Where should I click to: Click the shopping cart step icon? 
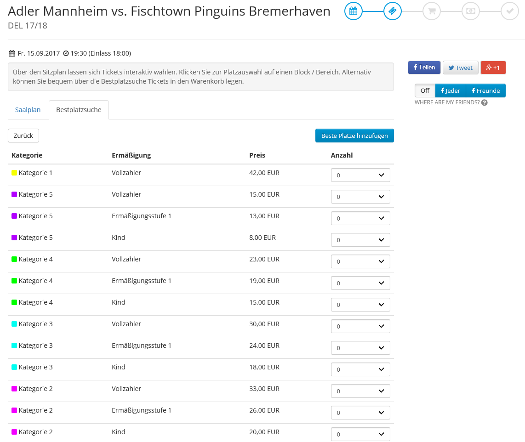(432, 11)
